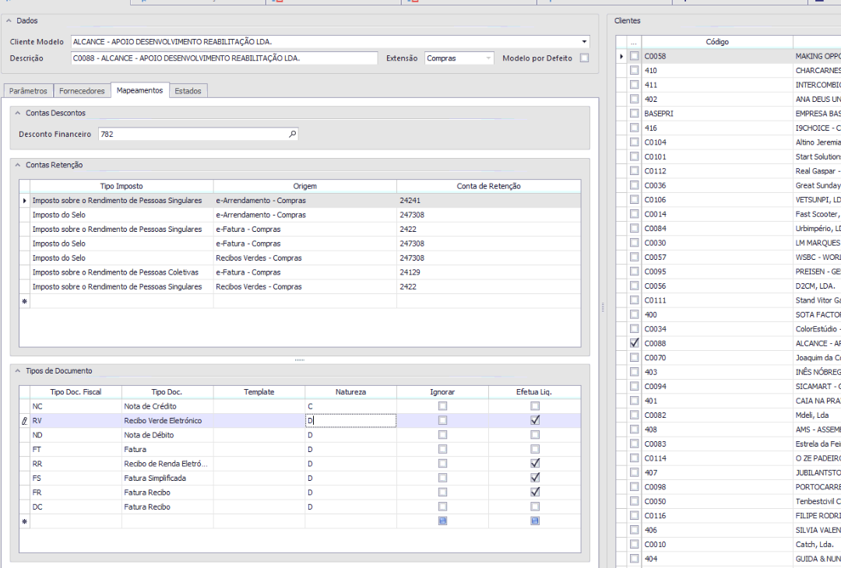Tick Ignorar checkbox for Nota de Crédito
The image size is (841, 568).
(x=442, y=406)
